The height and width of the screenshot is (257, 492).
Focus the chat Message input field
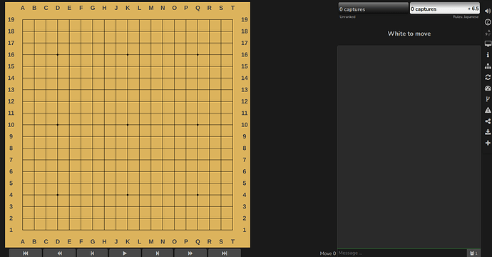coord(402,253)
